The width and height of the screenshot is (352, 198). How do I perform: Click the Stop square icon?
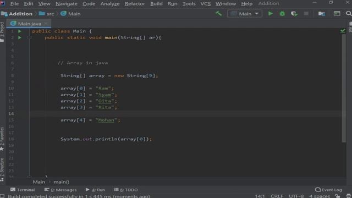pos(306,14)
